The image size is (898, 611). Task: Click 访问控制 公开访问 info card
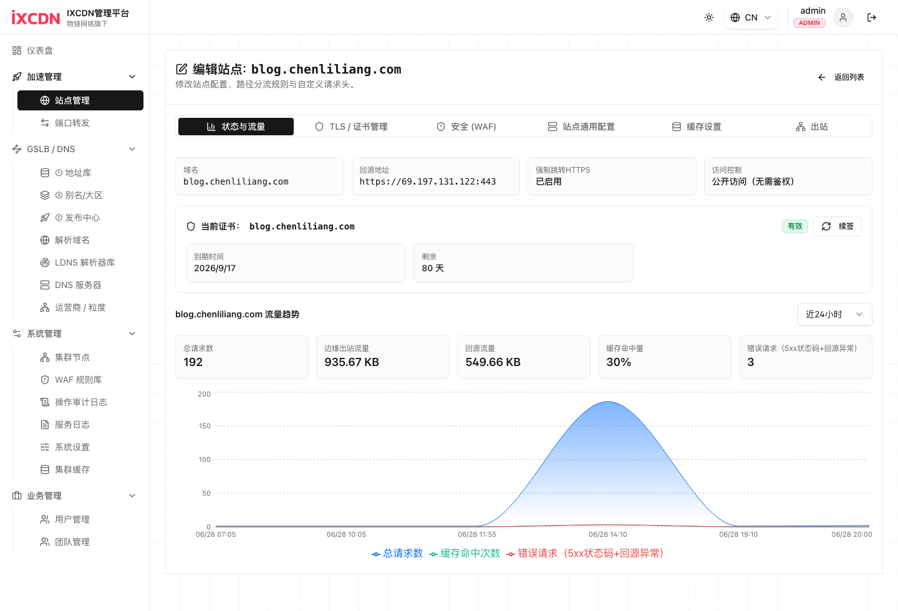tap(788, 176)
